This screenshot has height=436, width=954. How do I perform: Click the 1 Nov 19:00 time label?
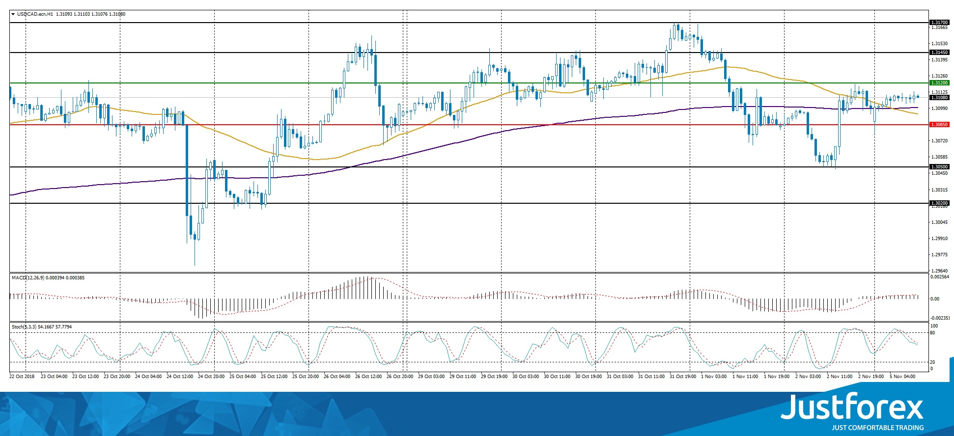point(777,377)
